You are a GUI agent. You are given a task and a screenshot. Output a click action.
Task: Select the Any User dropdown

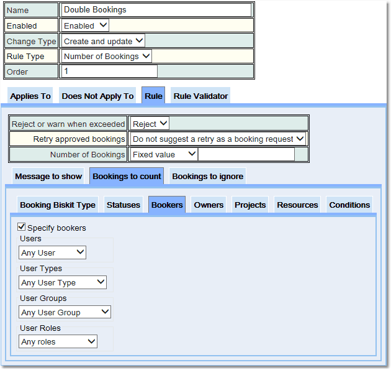pos(53,252)
